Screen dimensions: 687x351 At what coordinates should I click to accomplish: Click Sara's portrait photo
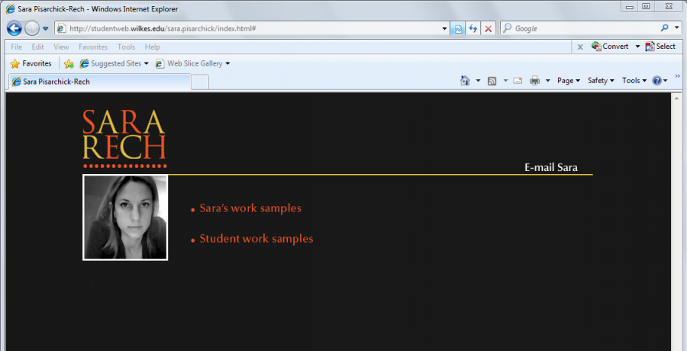point(125,217)
